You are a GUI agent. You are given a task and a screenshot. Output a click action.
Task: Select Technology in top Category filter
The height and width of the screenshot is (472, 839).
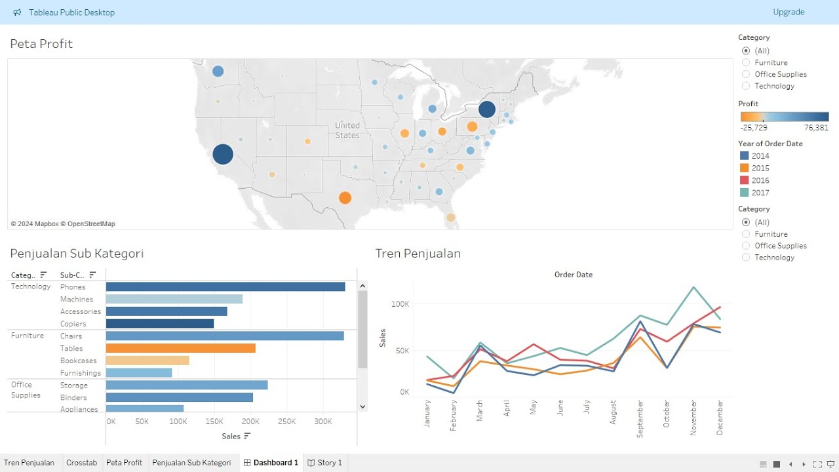746,86
